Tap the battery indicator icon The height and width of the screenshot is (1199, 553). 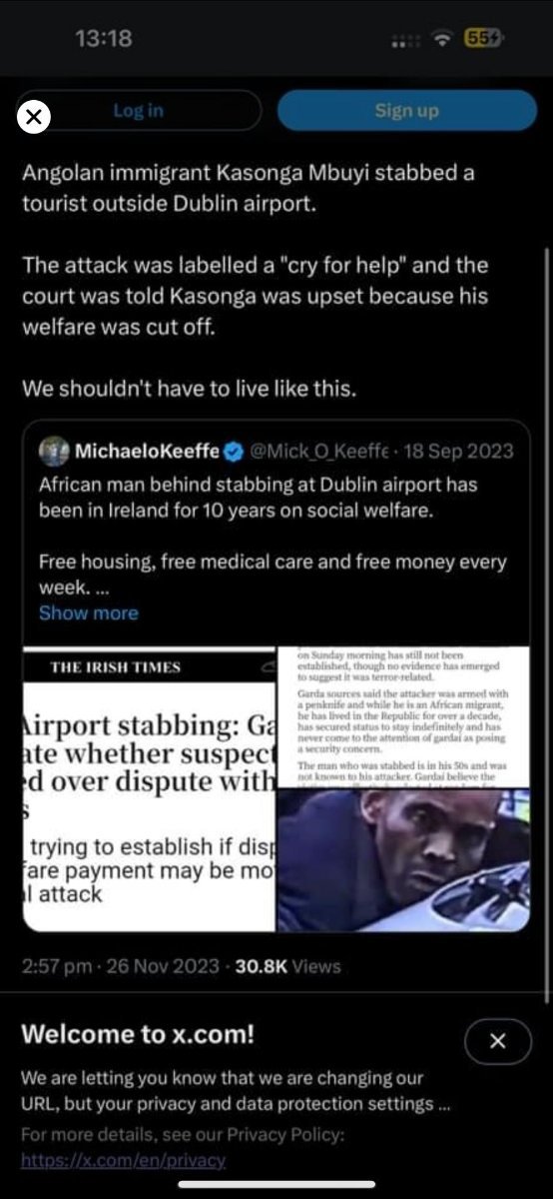(x=484, y=39)
